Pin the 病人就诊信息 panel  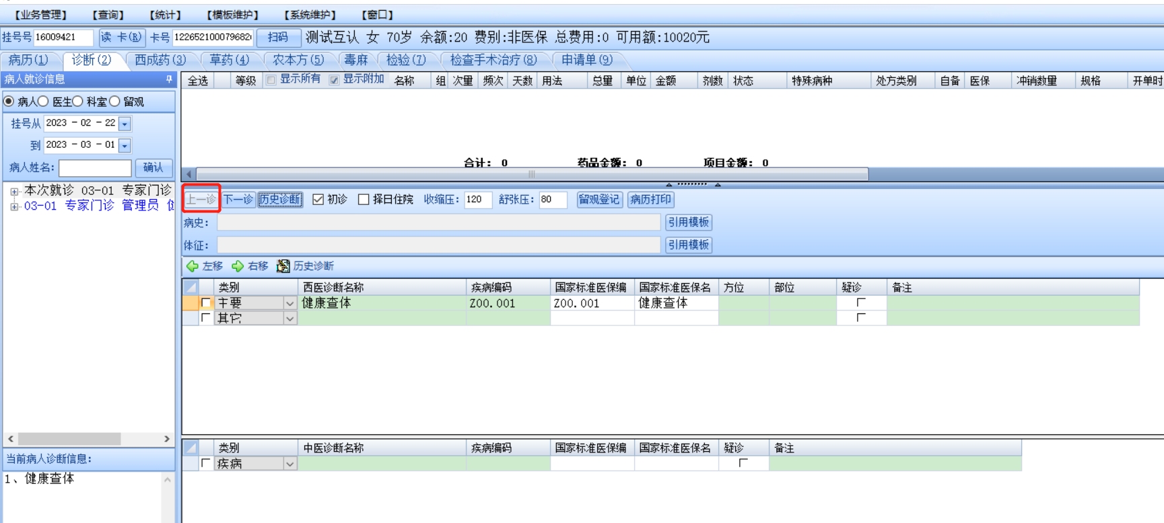(169, 79)
